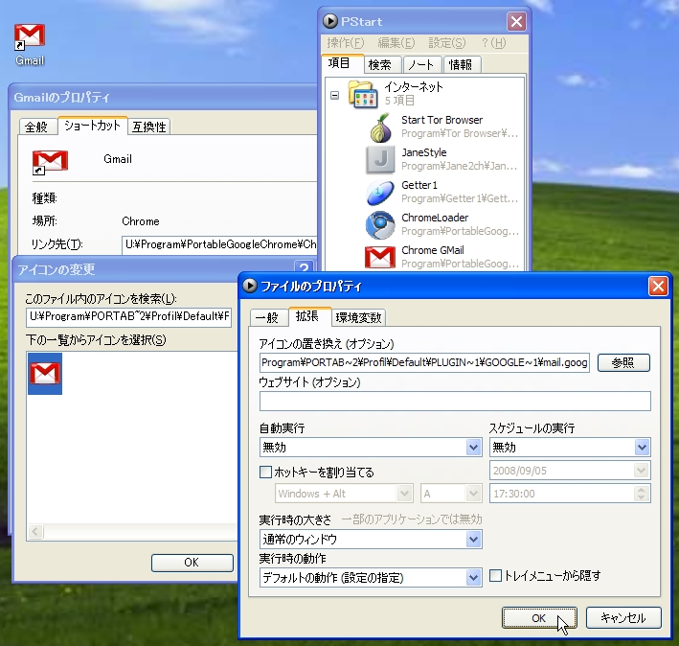
Task: Open the 編集(E) menu in PStart
Action: point(396,43)
